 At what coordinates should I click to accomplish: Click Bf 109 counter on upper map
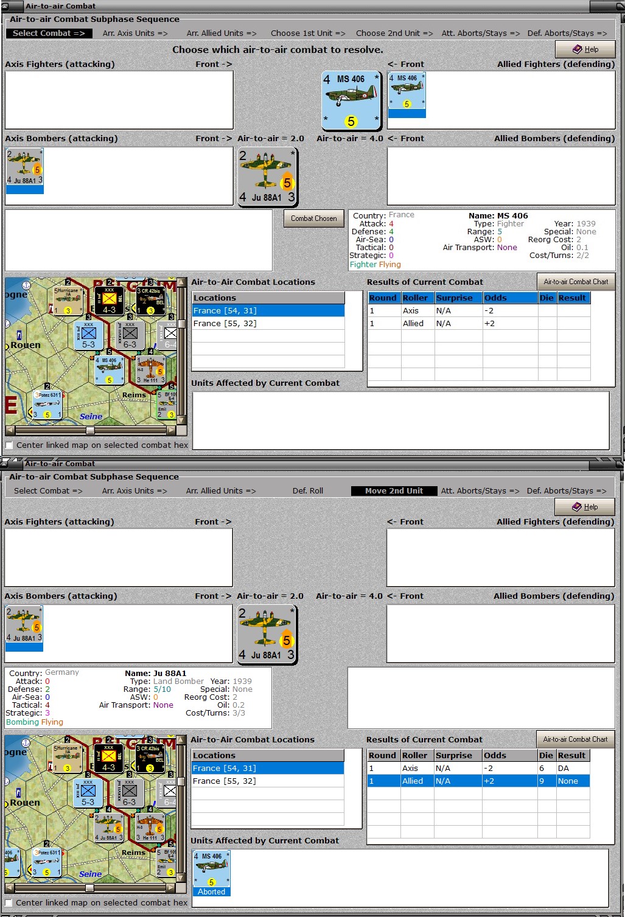(167, 405)
